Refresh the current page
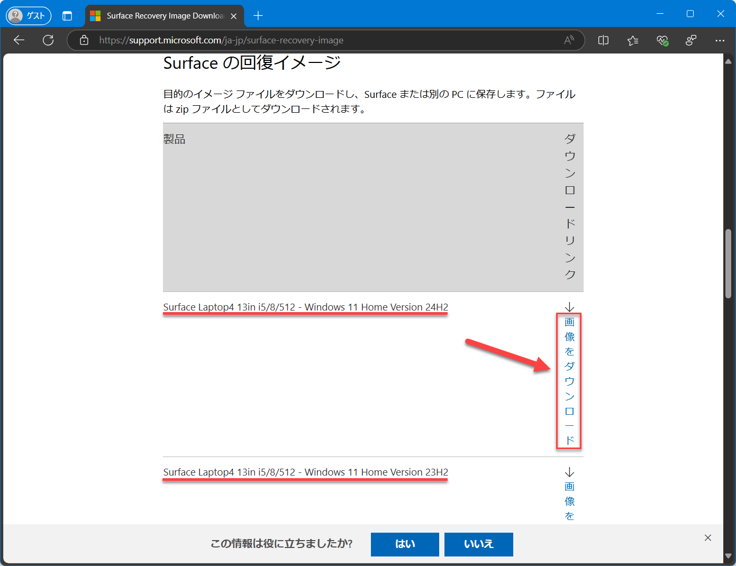This screenshot has height=566, width=736. tap(48, 40)
